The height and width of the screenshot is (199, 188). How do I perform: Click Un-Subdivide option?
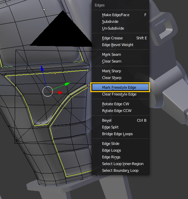121,28
